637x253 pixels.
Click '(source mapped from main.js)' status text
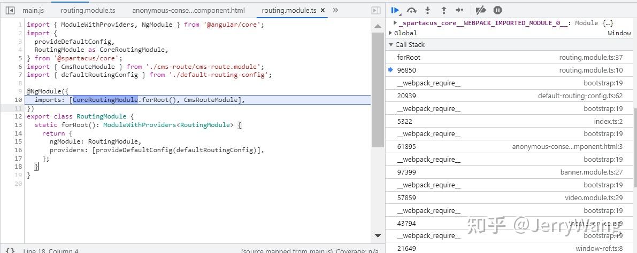coord(287,251)
